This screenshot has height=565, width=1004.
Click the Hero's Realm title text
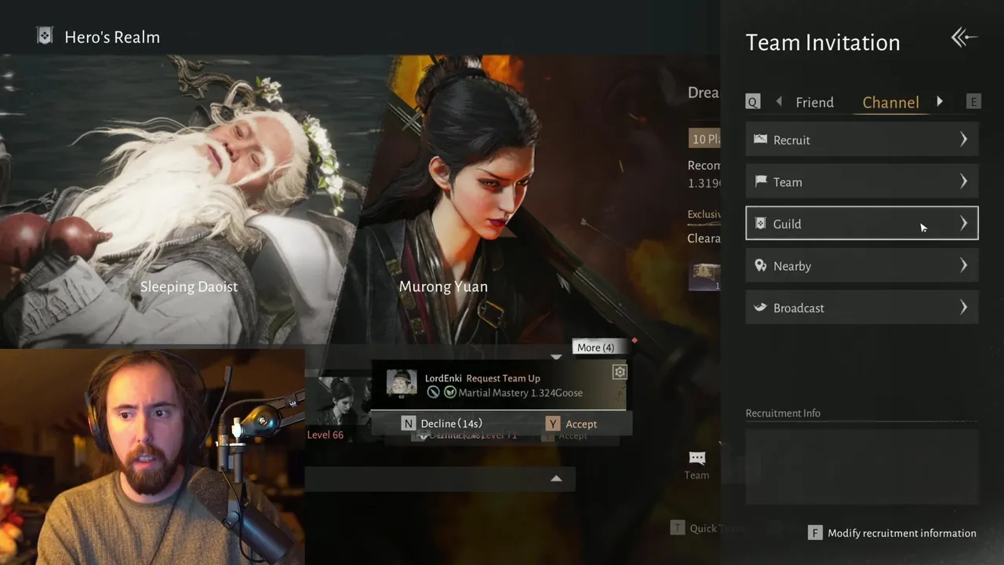(x=112, y=37)
